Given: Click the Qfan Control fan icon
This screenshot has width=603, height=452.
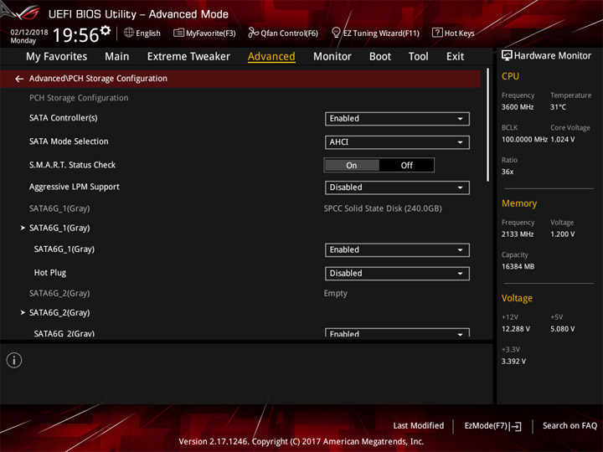Looking at the screenshot, I should coord(253,33).
